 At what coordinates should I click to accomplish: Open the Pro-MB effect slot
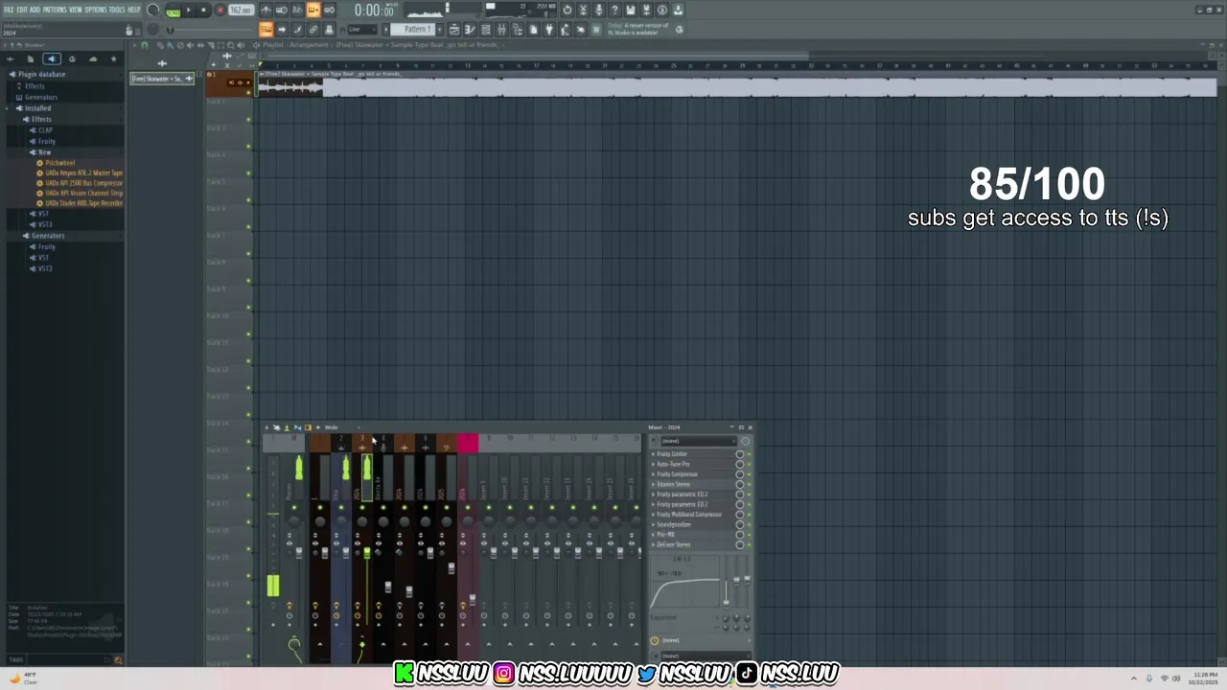665,535
